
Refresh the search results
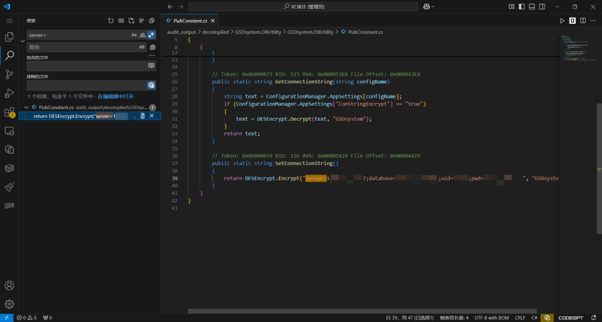[111, 21]
